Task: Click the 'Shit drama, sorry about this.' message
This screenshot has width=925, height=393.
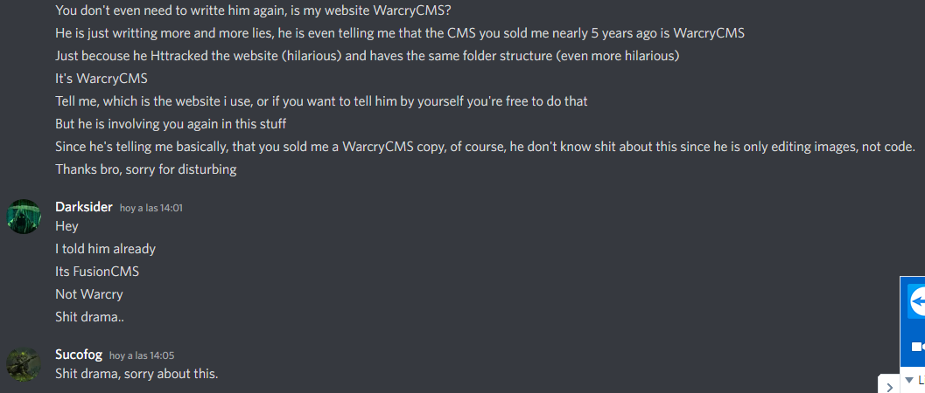Action: click(137, 374)
